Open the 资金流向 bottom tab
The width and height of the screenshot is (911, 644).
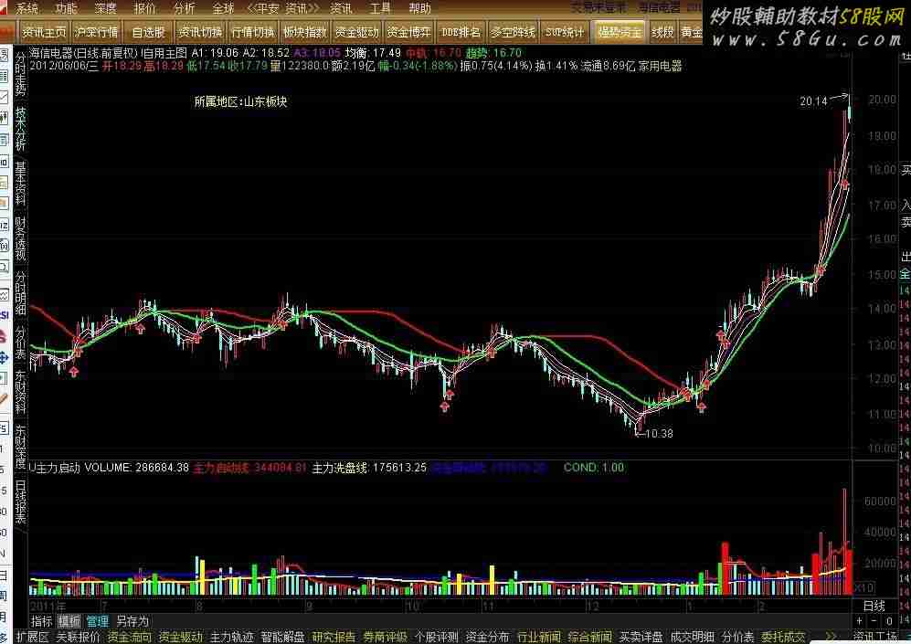pos(130,637)
